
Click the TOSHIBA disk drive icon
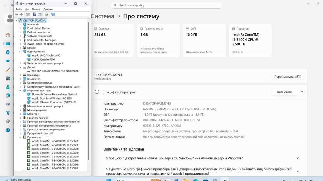coord(29,71)
